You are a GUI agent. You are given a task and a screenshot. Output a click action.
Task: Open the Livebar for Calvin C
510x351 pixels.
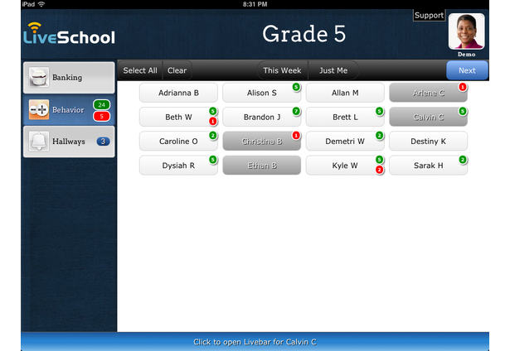pos(255,342)
